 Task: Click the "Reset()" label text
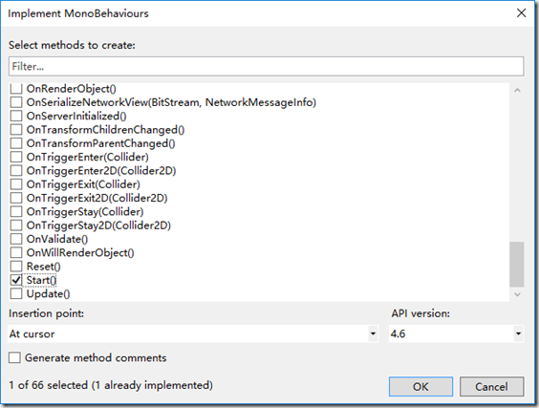pyautogui.click(x=43, y=267)
